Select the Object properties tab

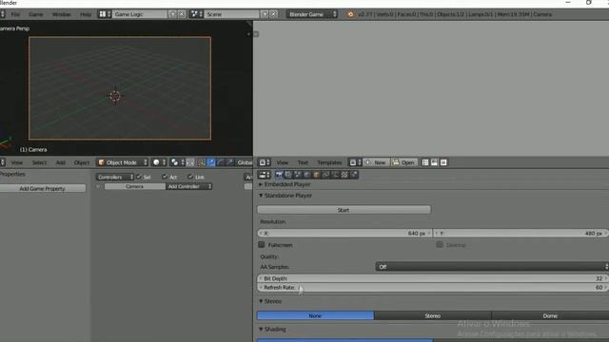coord(316,175)
